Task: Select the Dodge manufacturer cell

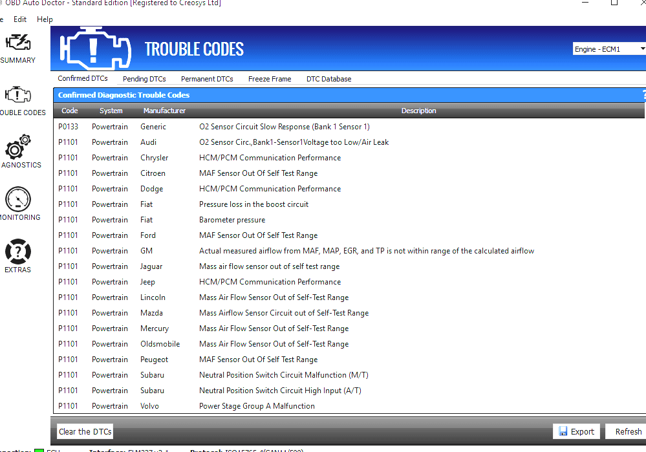Action: tap(151, 189)
